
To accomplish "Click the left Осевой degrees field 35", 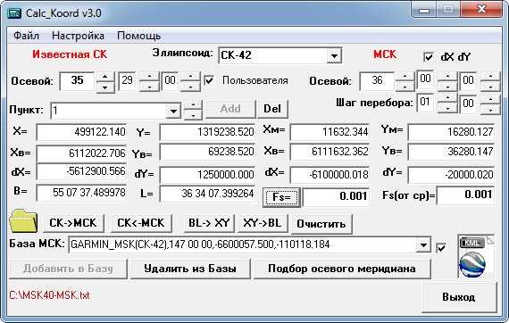I will 78,80.
